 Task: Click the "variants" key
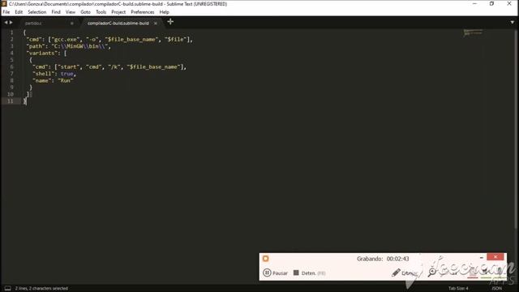click(x=41, y=53)
